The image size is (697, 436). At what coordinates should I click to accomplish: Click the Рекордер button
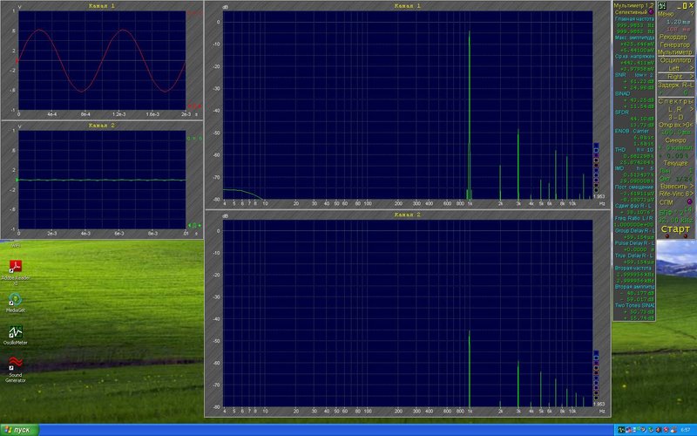[673, 37]
